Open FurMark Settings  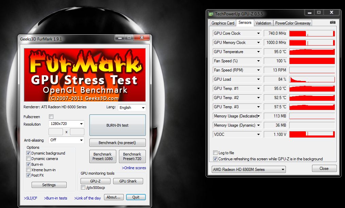(x=49, y=185)
